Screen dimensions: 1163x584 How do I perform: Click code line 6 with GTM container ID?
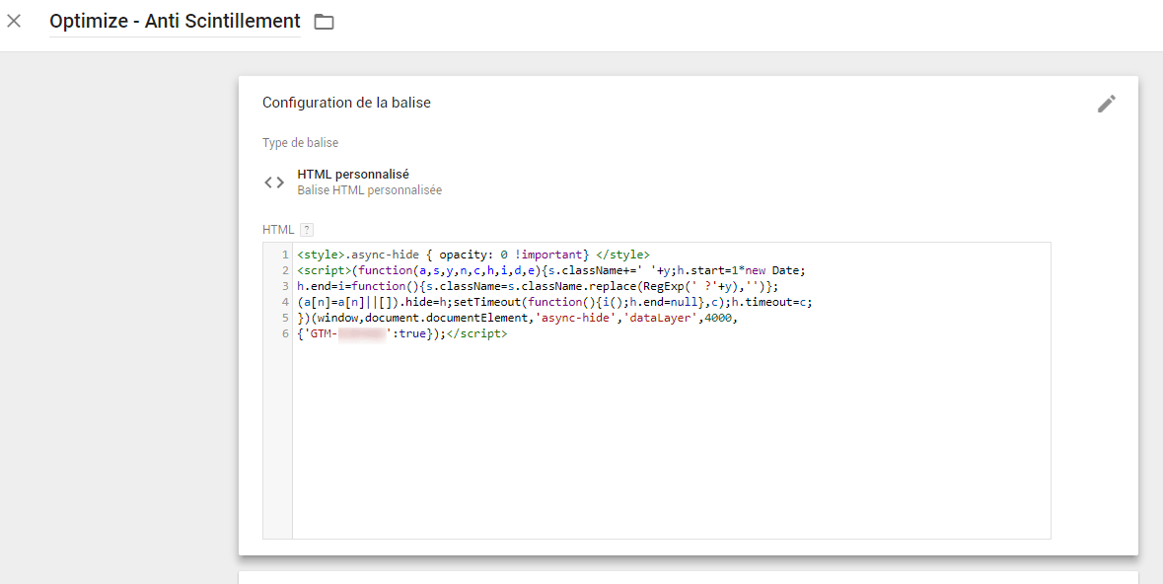402,334
